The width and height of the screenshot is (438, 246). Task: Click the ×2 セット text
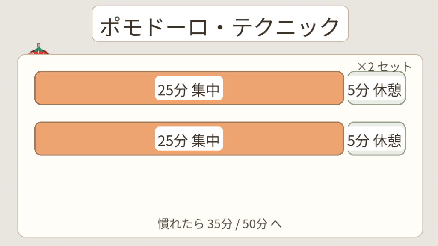coord(384,67)
